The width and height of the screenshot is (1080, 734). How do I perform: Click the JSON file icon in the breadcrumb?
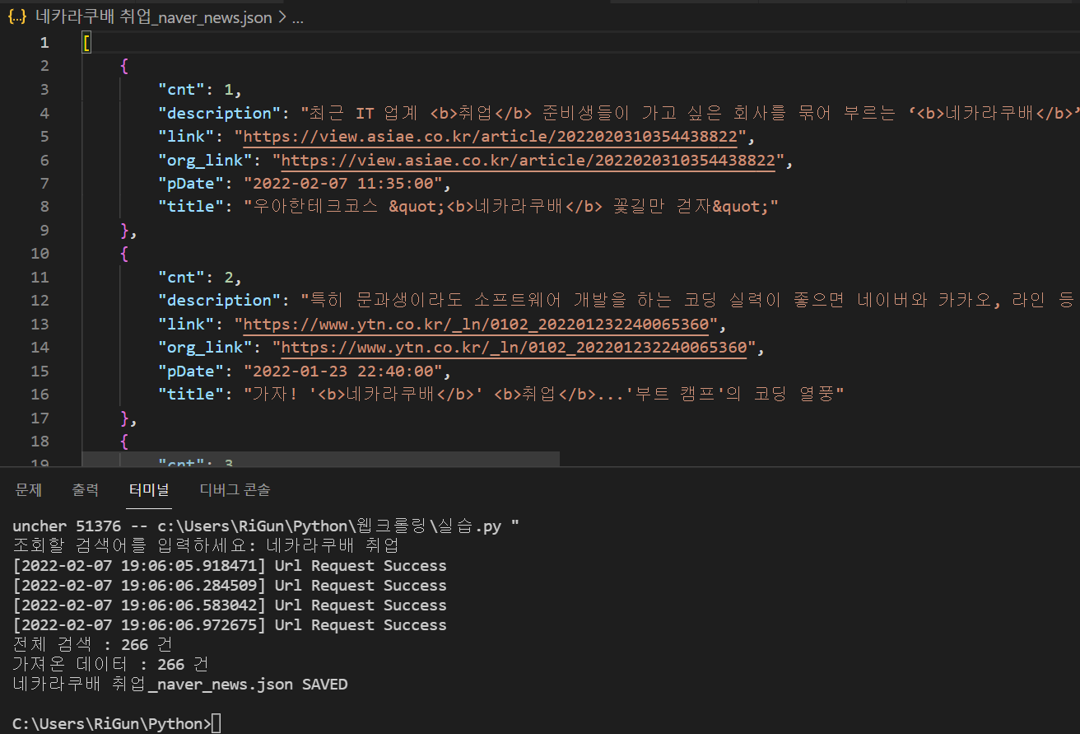pyautogui.click(x=17, y=17)
